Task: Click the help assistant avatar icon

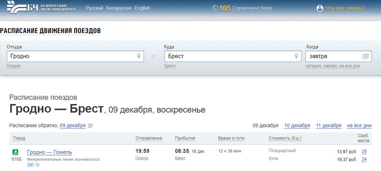Action: (x=320, y=8)
